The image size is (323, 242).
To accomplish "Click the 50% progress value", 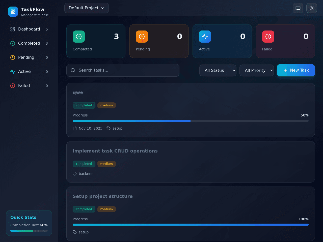I will pos(305,115).
